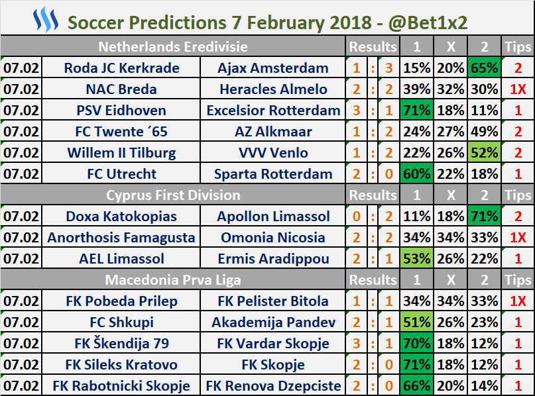The height and width of the screenshot is (396, 535).
Task: Click the light green 52% VVV Venlo cell
Action: [x=484, y=153]
